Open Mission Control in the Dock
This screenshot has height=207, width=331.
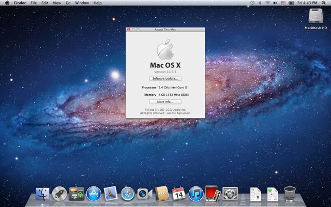[x=77, y=194]
